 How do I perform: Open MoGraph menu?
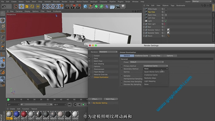pyautogui.click(x=94, y=2)
